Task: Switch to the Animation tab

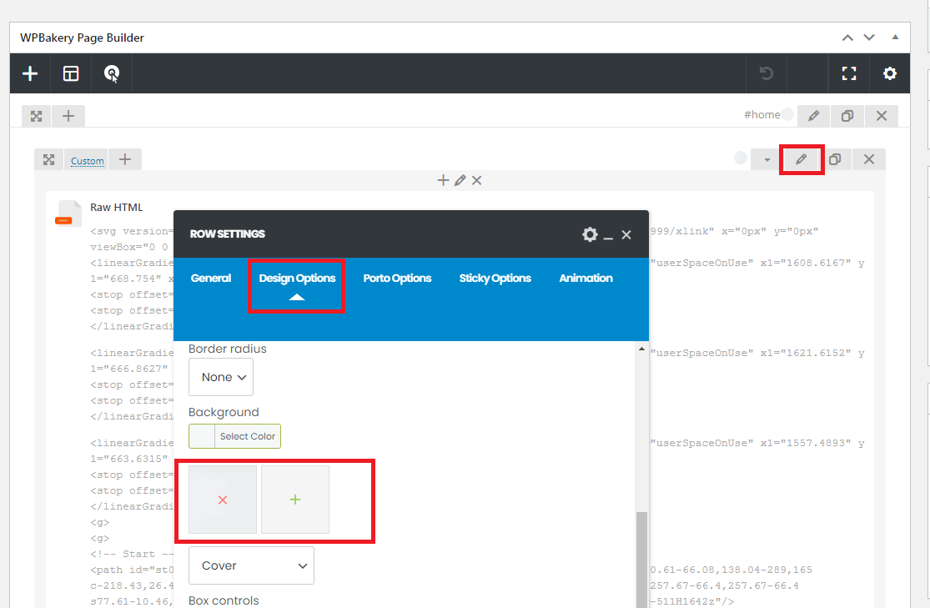Action: [586, 279]
